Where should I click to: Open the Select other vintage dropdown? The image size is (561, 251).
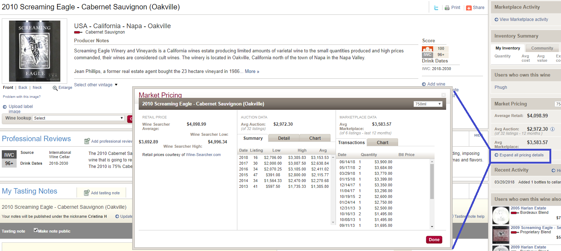(x=96, y=85)
